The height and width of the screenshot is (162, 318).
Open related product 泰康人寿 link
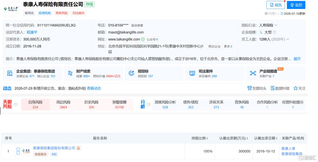tap(288, 149)
